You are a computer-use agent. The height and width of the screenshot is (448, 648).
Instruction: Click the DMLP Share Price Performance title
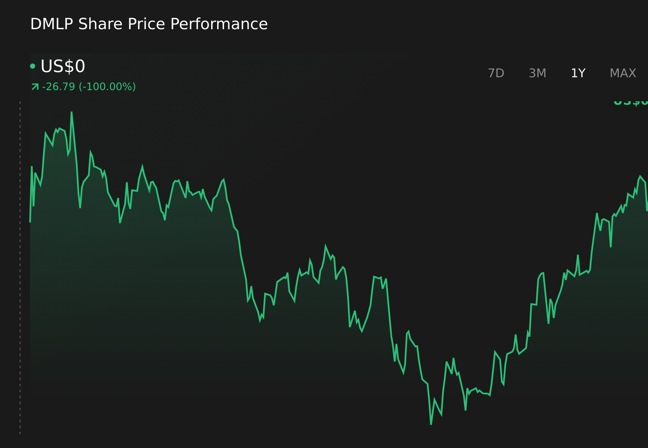149,24
